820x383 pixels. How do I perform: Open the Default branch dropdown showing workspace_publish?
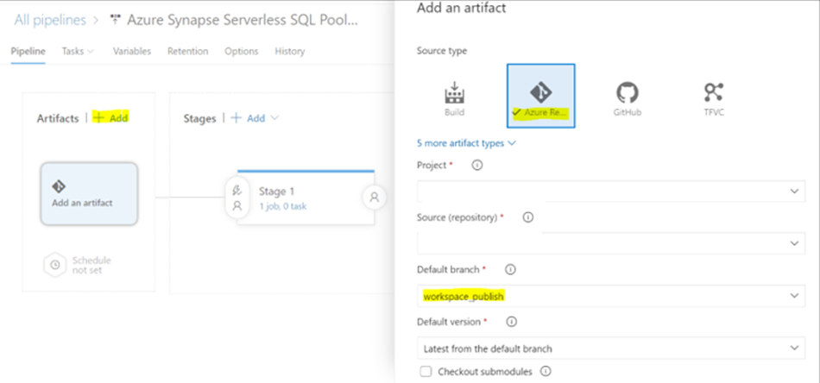[611, 296]
